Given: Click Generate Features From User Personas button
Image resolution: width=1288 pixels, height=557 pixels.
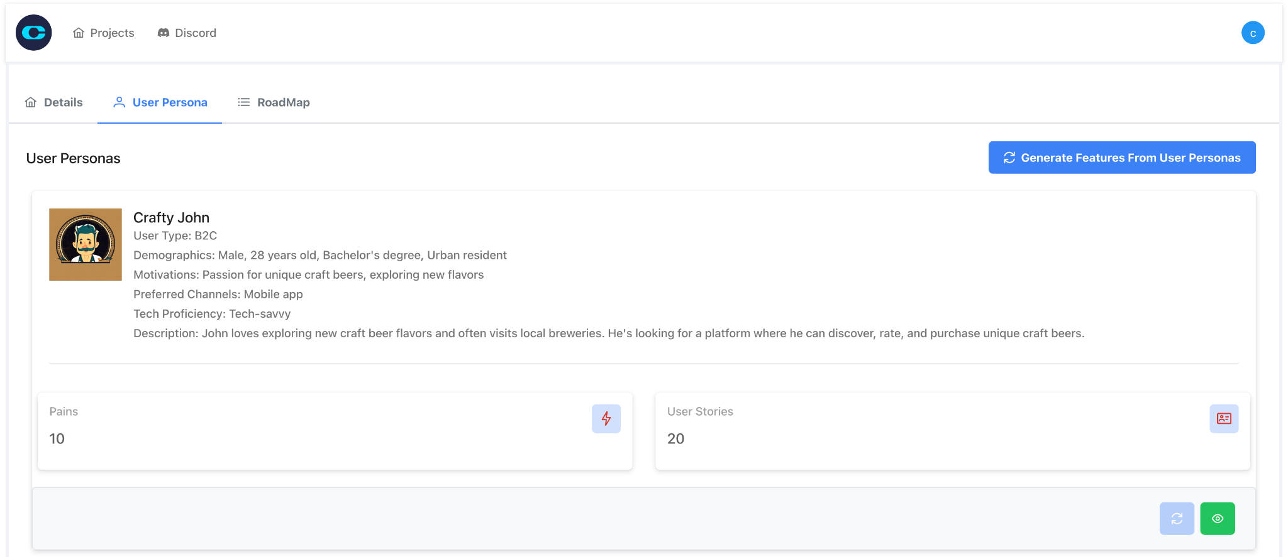Looking at the screenshot, I should 1121,158.
